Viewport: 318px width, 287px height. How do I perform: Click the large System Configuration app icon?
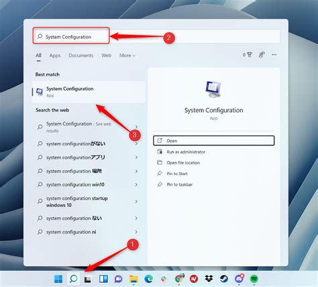(x=213, y=89)
